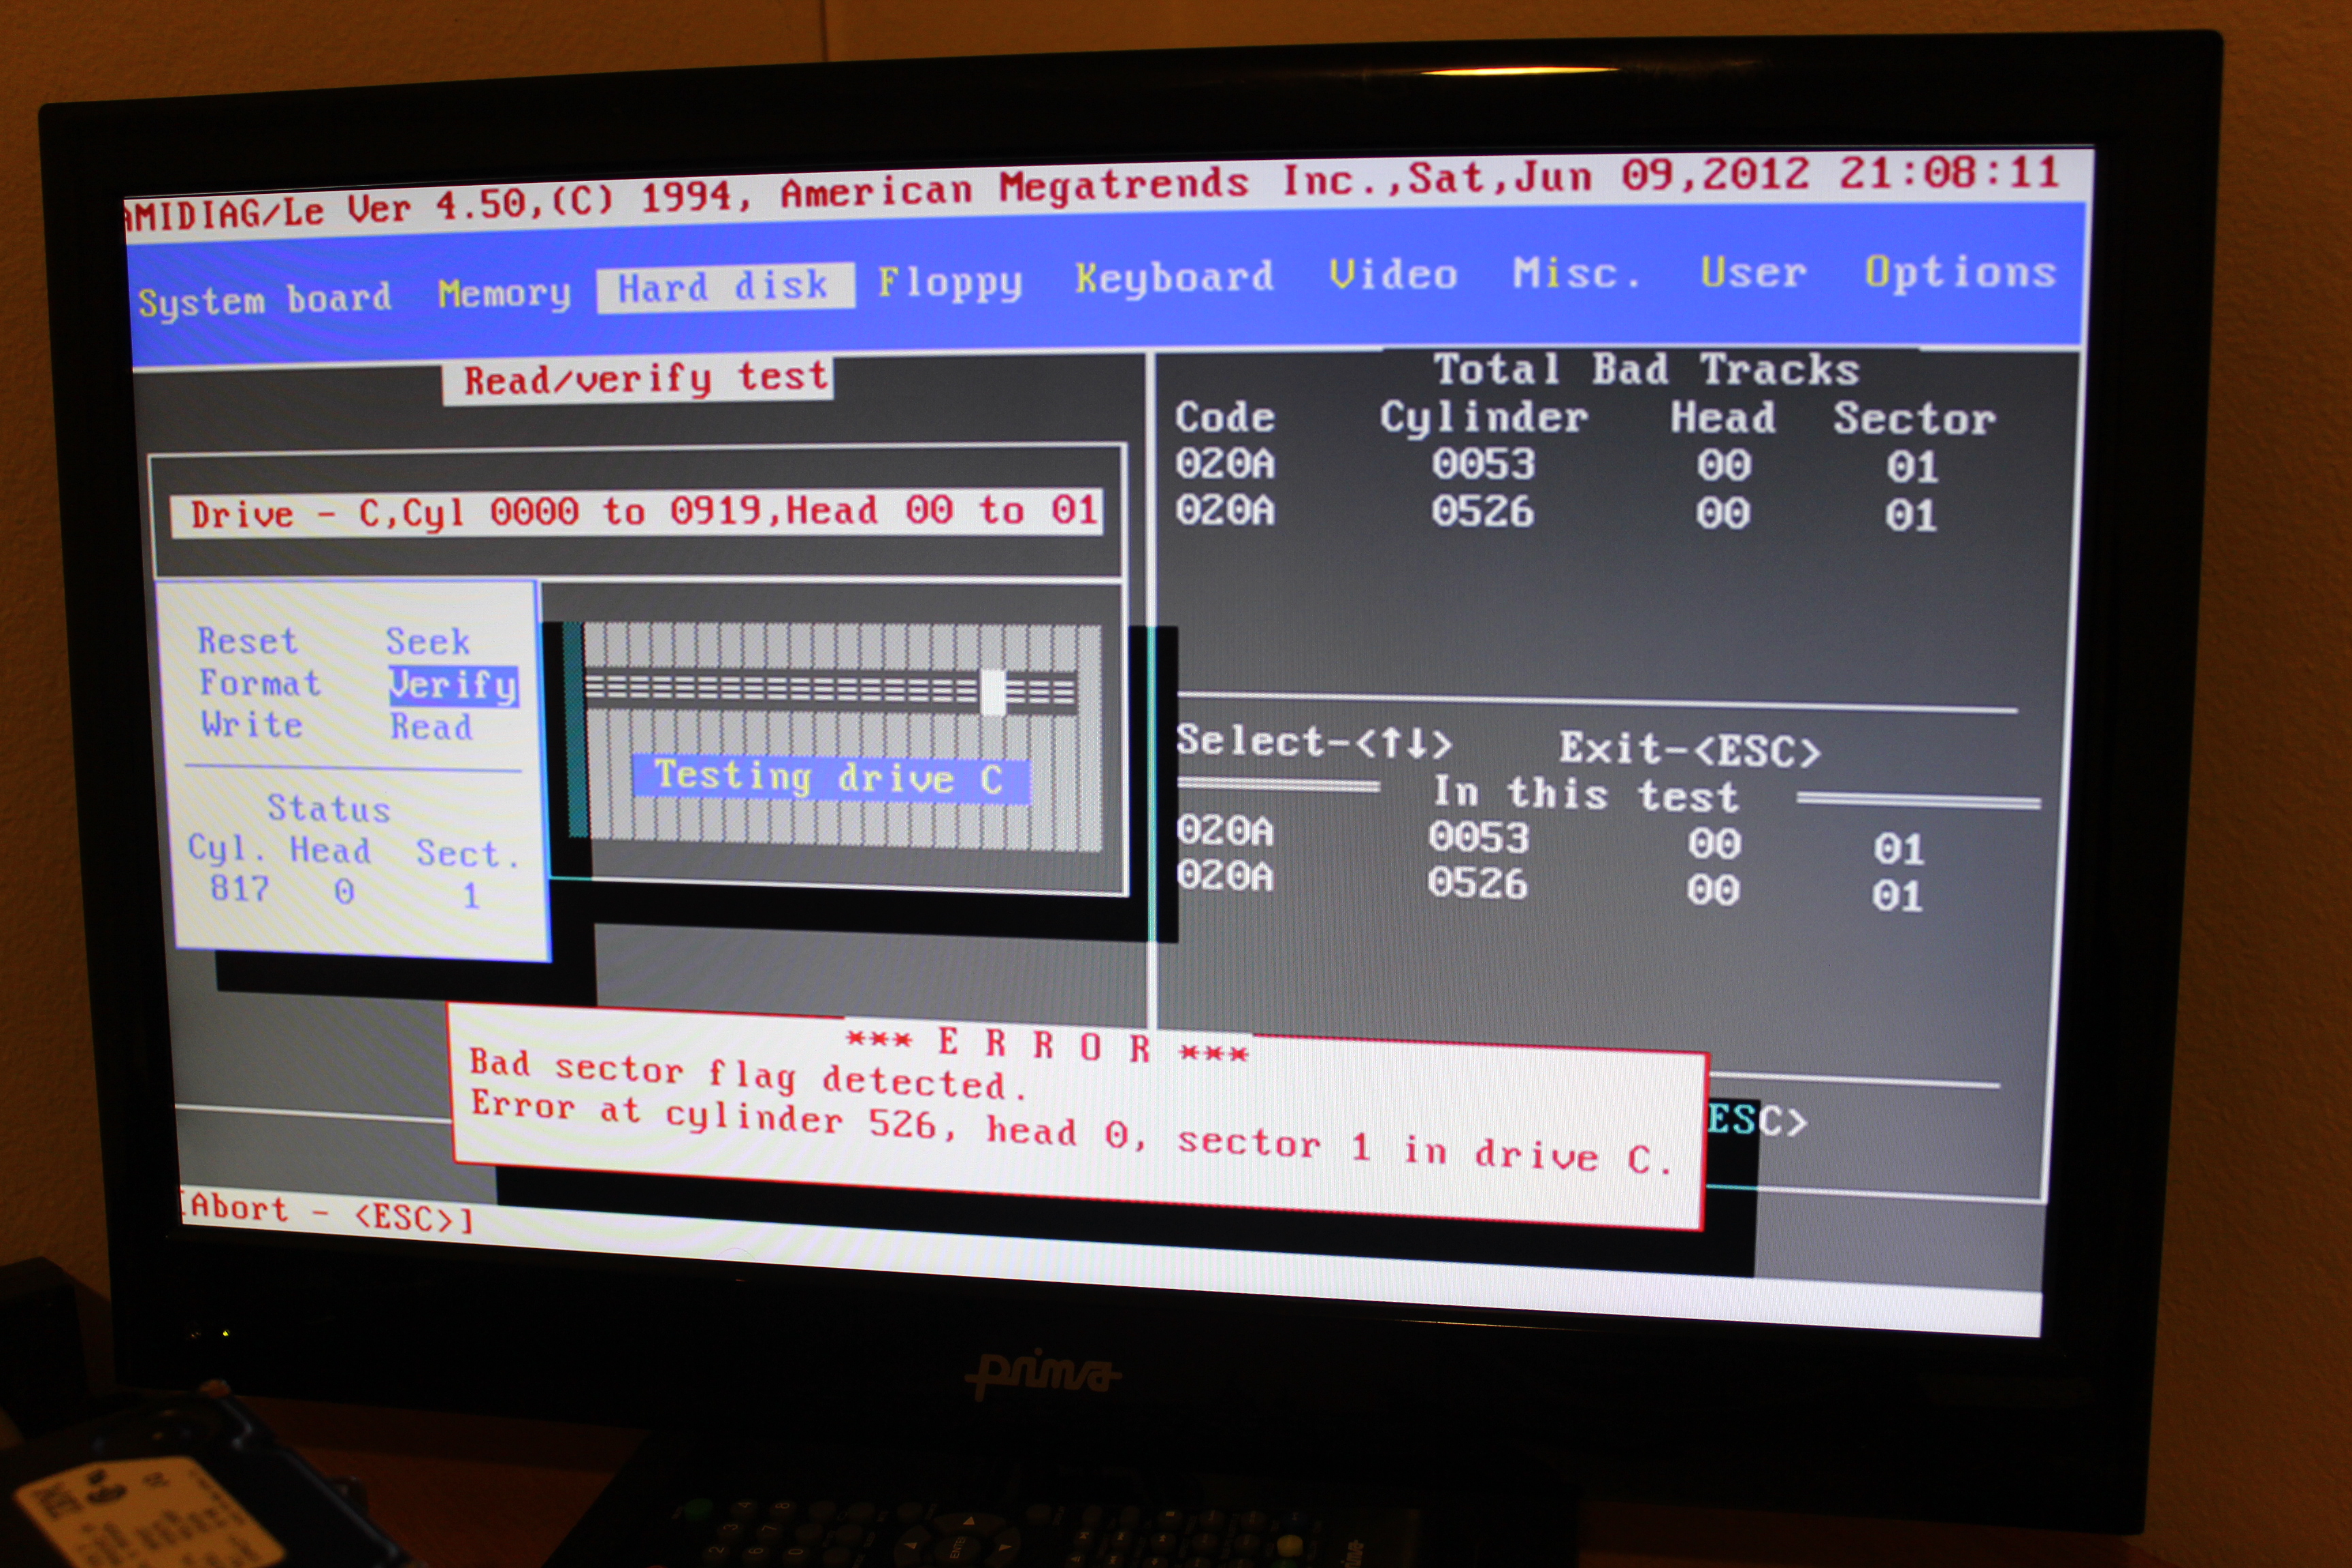Screen dimensions: 2352x1568
Task: Click cylinder 0053 in Total Bad Tracks
Action: pyautogui.click(x=1483, y=464)
